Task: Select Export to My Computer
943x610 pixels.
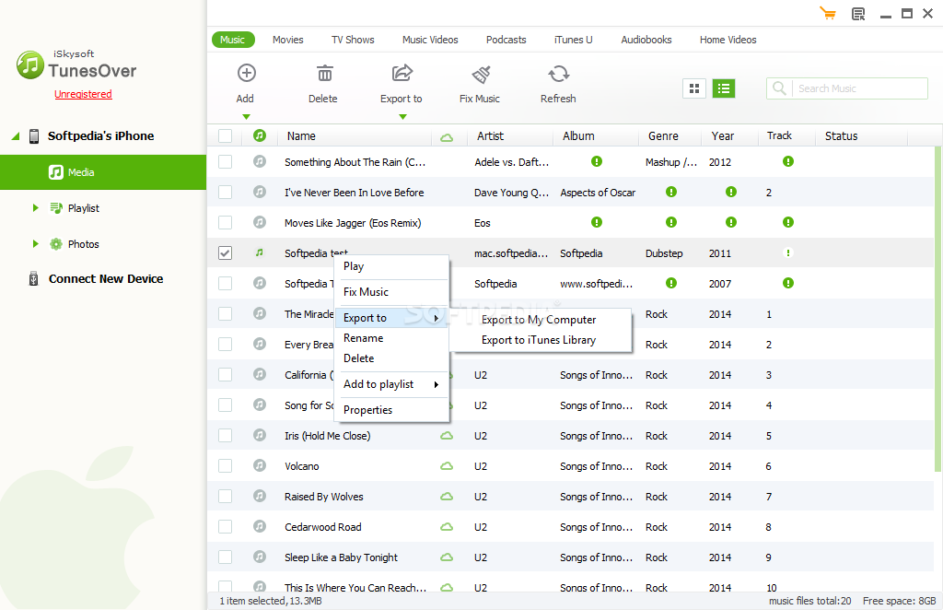Action: [539, 320]
